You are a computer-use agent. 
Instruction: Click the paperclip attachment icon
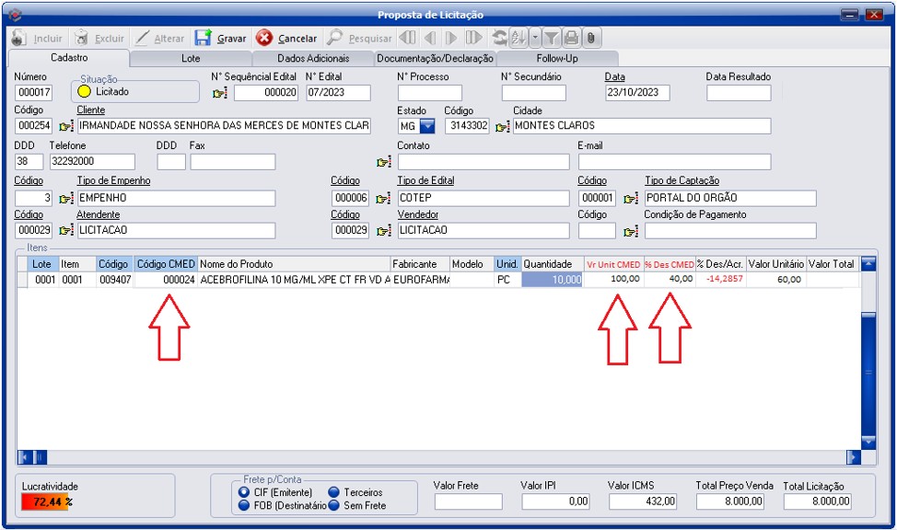point(590,39)
